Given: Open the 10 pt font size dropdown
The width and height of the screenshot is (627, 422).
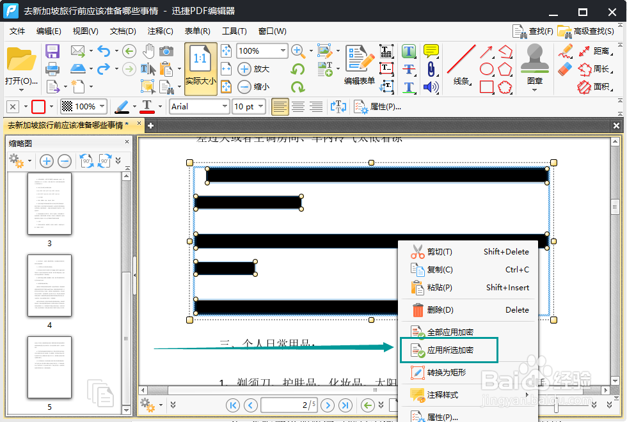Looking at the screenshot, I should point(261,106).
